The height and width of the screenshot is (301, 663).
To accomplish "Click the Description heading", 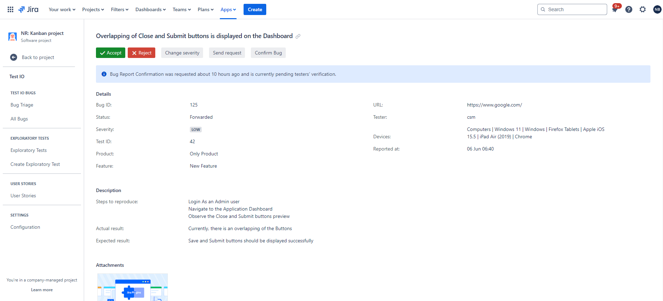I will tap(109, 190).
